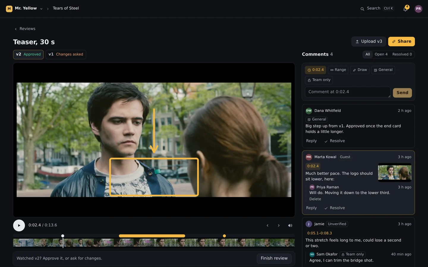Select the Range comment tool

(x=338, y=70)
